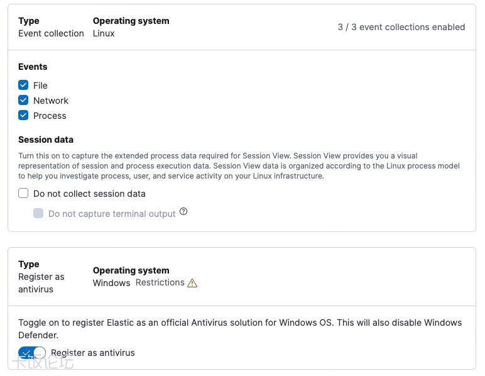Click the Register as antivirus toggle label

[93, 353]
